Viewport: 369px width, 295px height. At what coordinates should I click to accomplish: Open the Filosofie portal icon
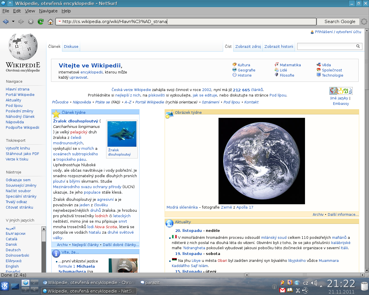point(277,75)
